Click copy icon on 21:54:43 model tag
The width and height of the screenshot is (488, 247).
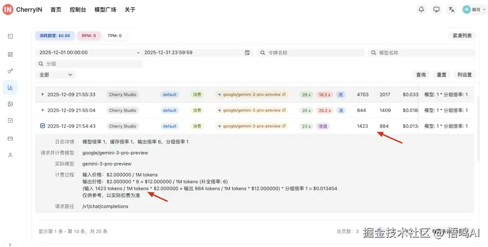(x=284, y=126)
